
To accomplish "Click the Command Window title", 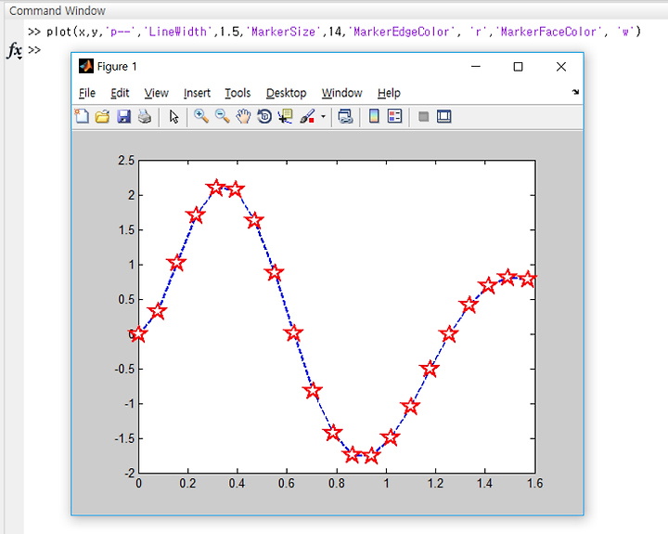I will click(58, 10).
